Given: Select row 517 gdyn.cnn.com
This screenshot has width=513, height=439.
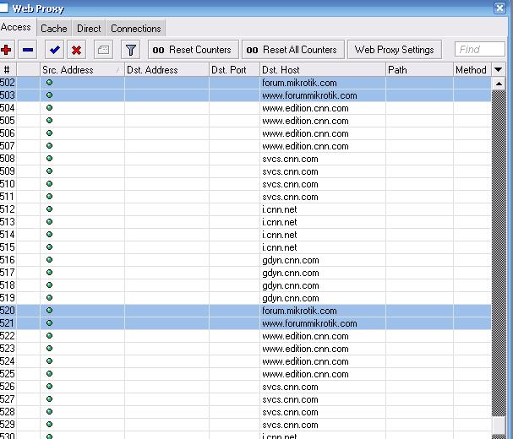Looking at the screenshot, I should [x=245, y=273].
